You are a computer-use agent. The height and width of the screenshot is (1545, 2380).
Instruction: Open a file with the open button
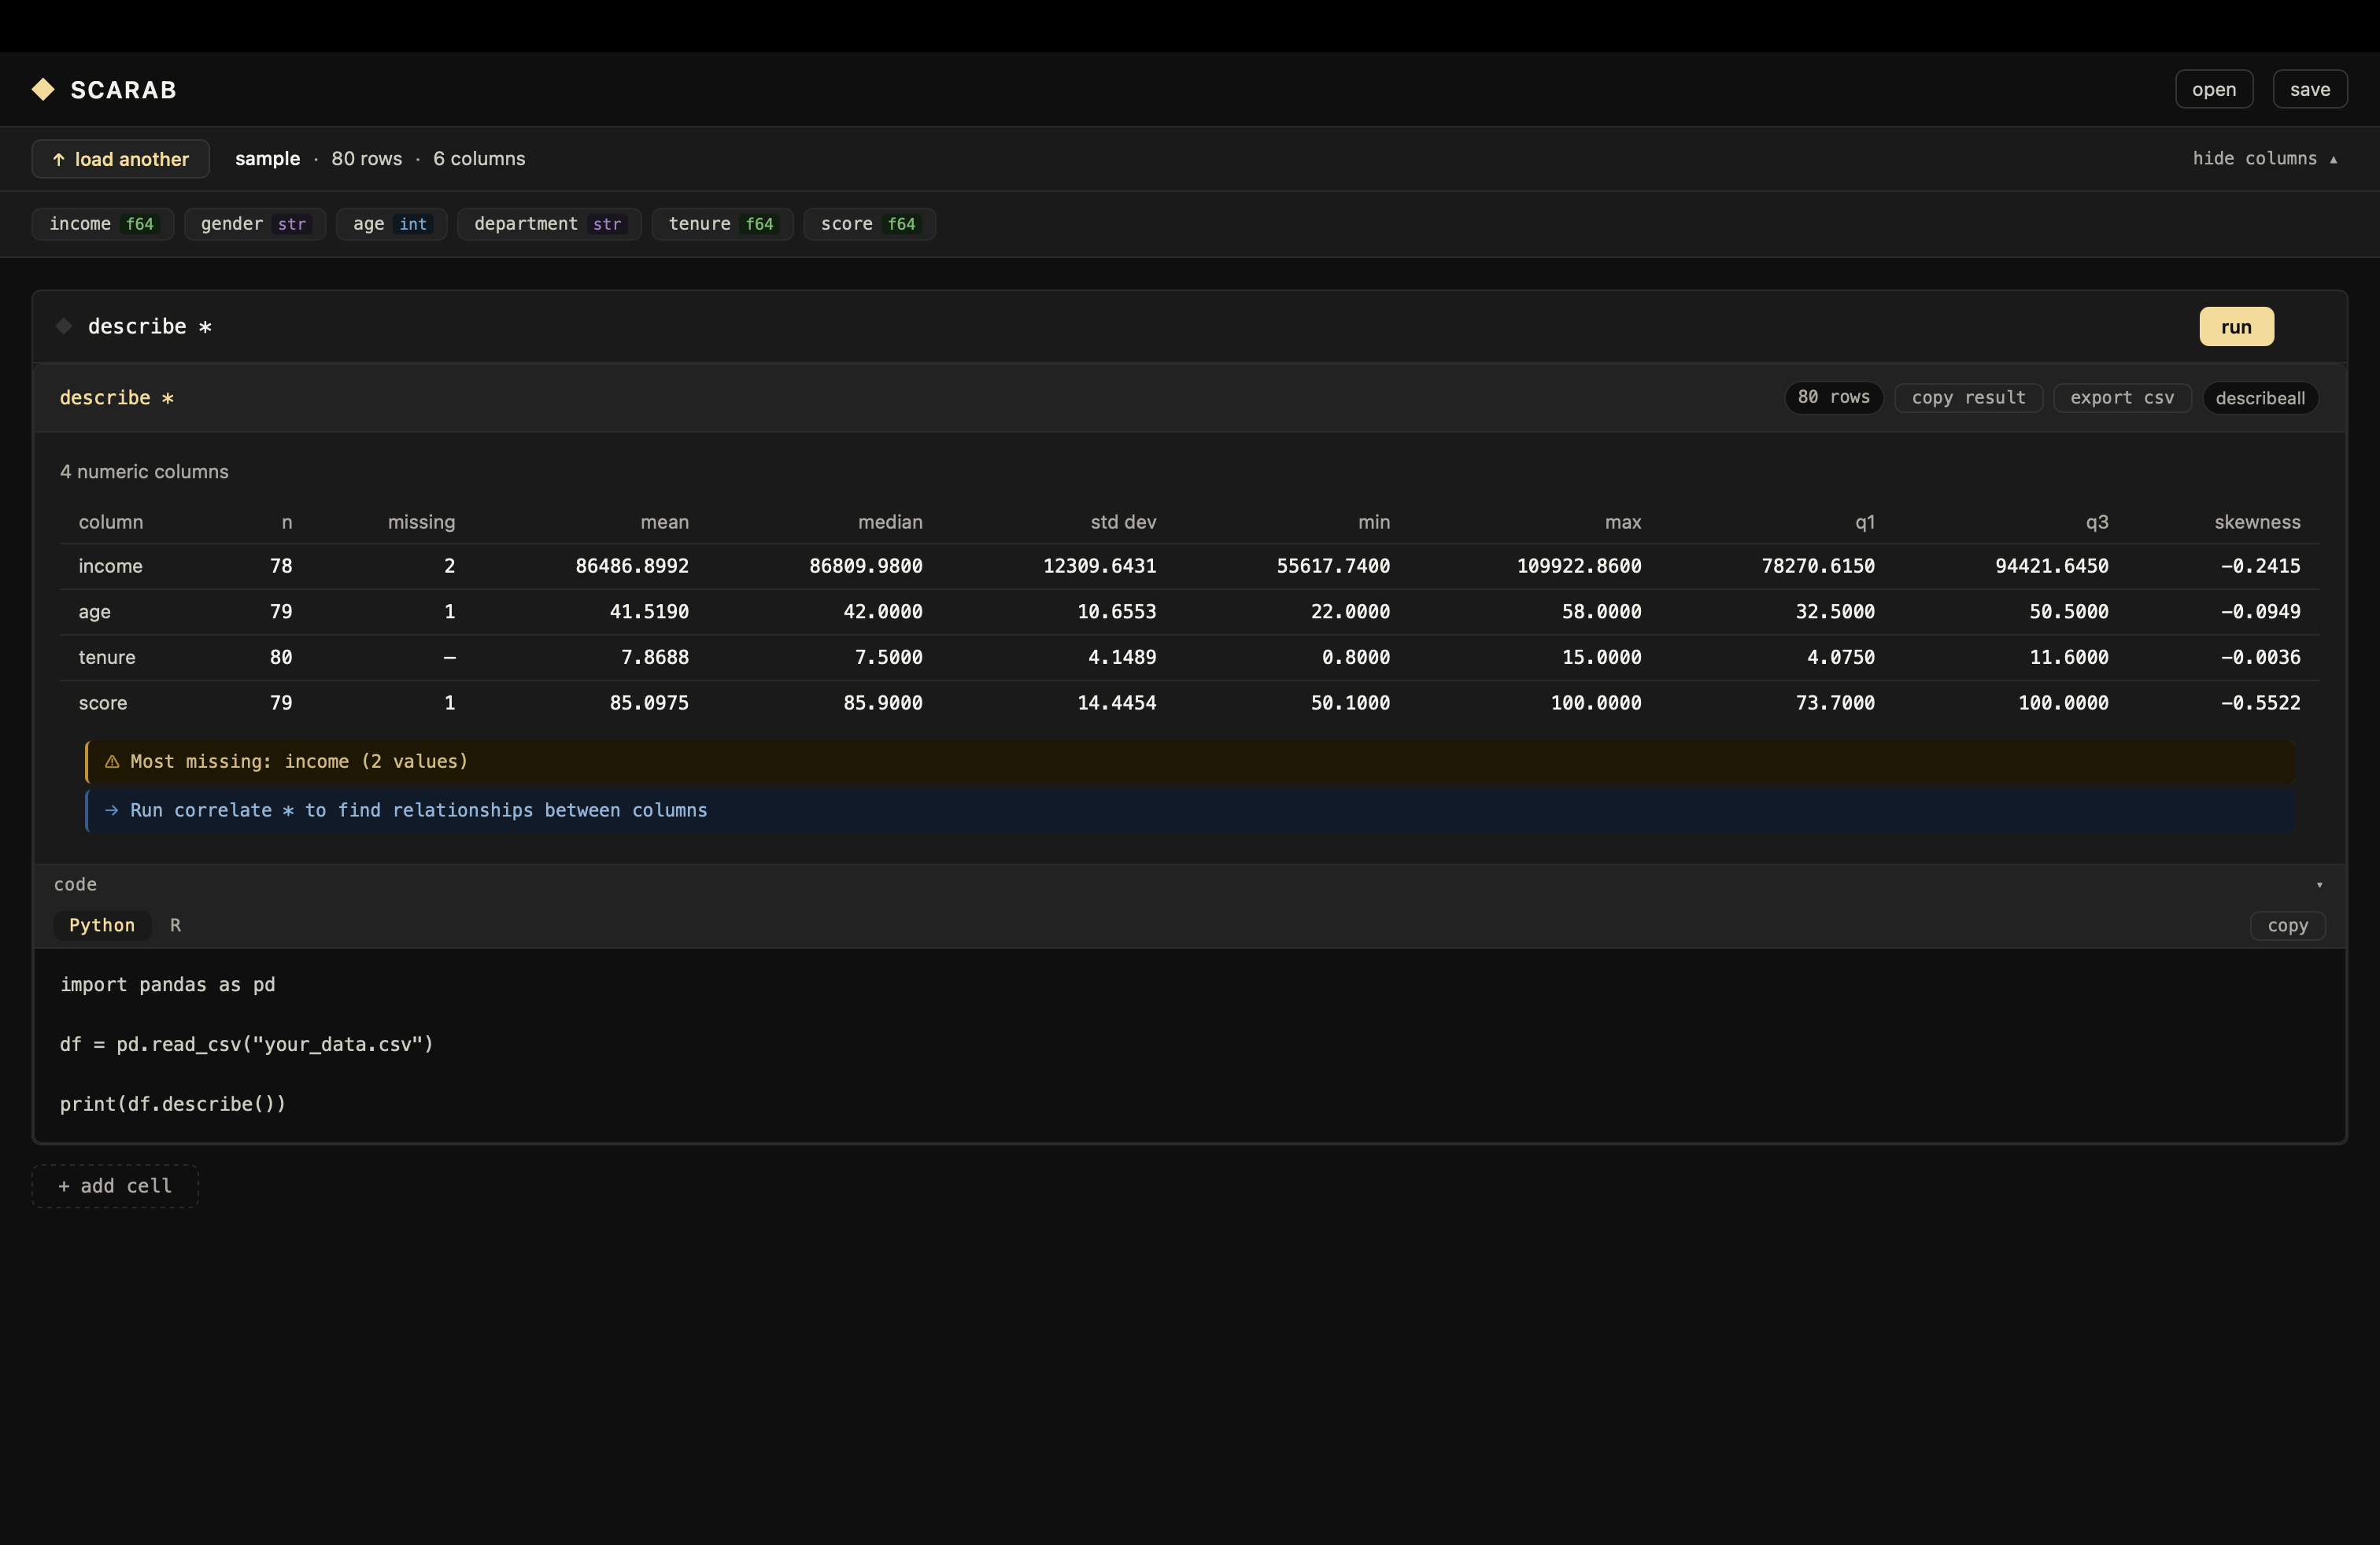click(2213, 89)
